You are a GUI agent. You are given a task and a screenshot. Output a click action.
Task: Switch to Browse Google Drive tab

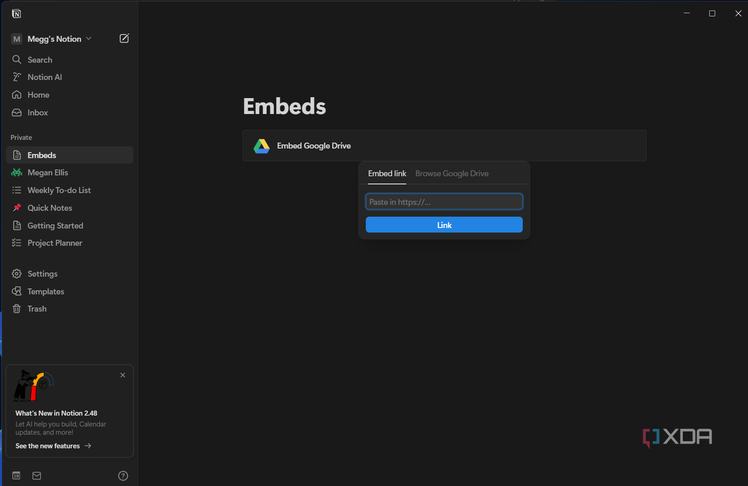[452, 173]
